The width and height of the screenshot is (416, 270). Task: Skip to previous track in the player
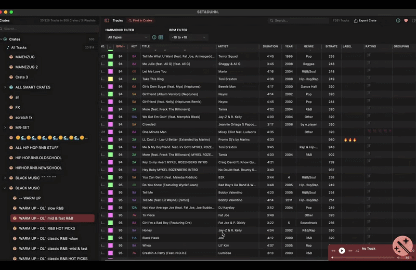(x=333, y=251)
